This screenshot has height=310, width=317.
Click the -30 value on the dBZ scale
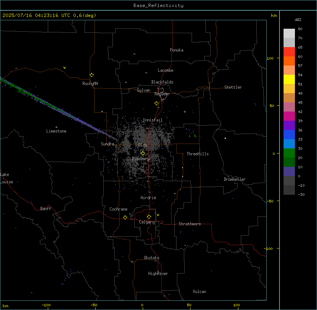pos(301,194)
